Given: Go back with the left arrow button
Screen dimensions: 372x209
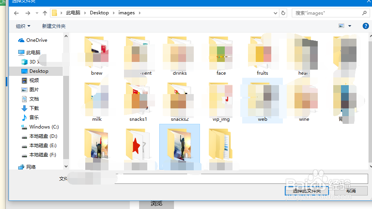Looking at the screenshot, I should (x=16, y=13).
